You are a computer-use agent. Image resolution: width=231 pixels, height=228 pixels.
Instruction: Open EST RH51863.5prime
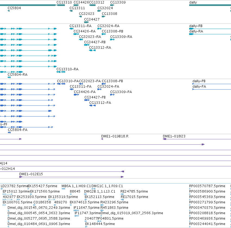tap(114, 208)
